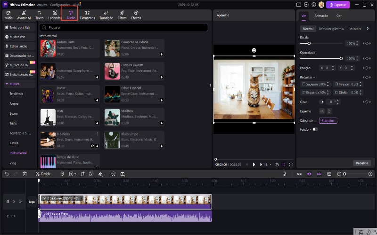Open the Efeitos panel

pos(136,15)
